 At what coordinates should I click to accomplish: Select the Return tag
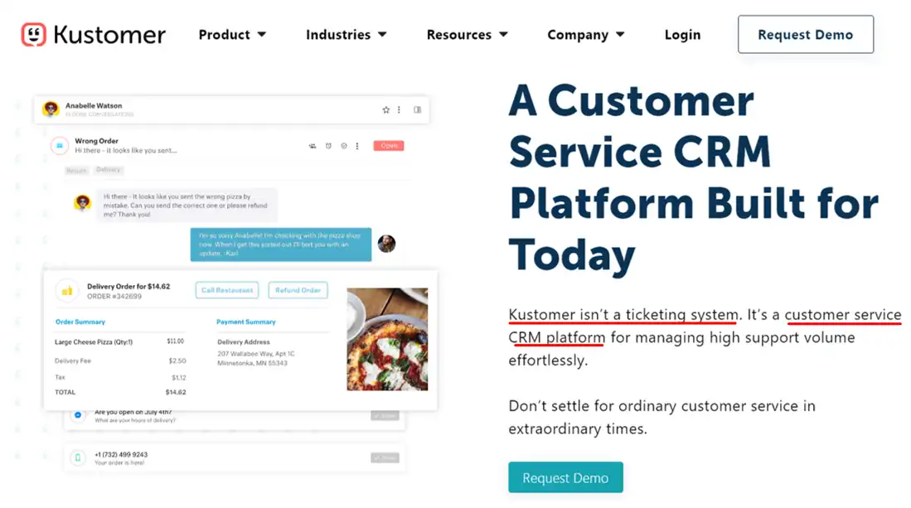coord(77,170)
